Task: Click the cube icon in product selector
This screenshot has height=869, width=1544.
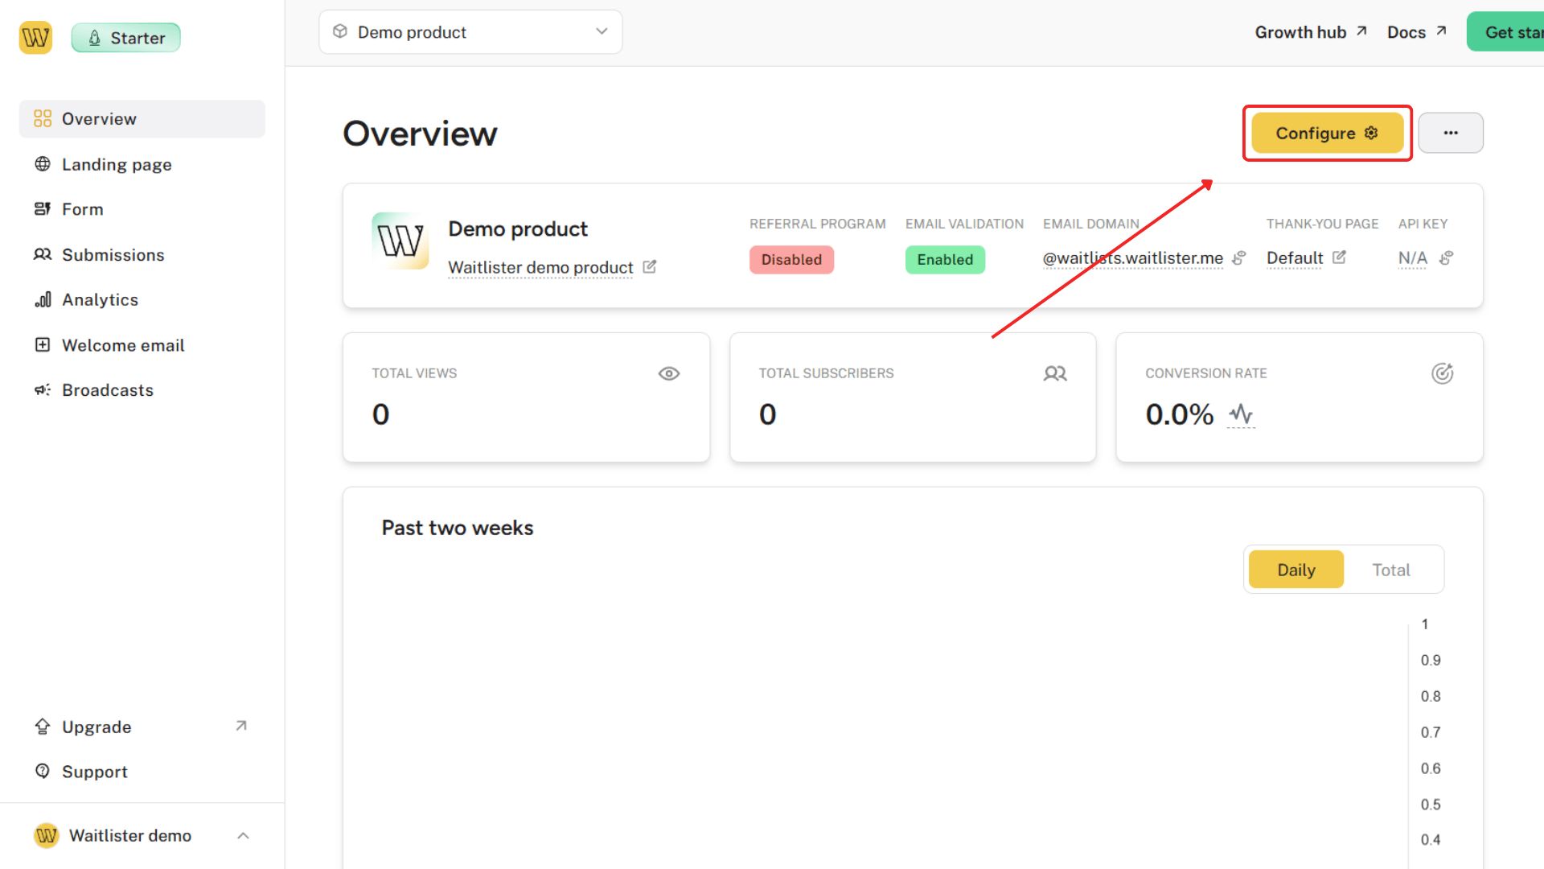Action: (x=340, y=31)
